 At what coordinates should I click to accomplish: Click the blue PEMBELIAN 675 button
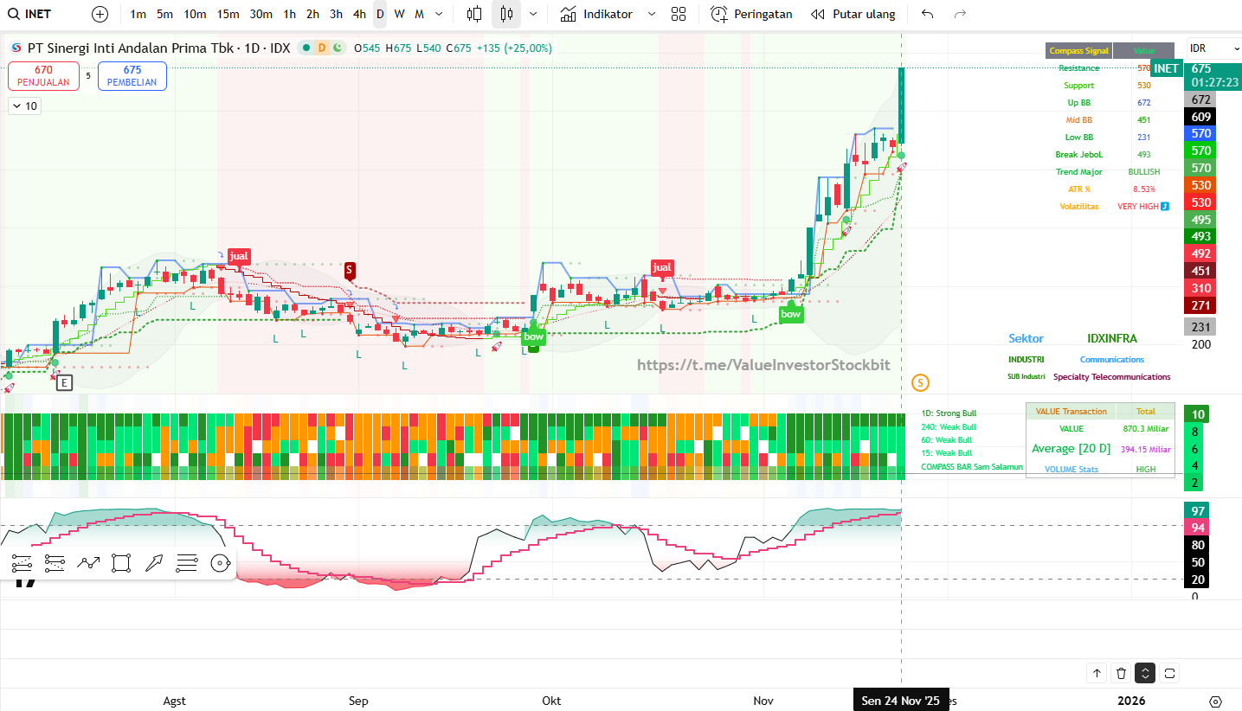coord(132,76)
